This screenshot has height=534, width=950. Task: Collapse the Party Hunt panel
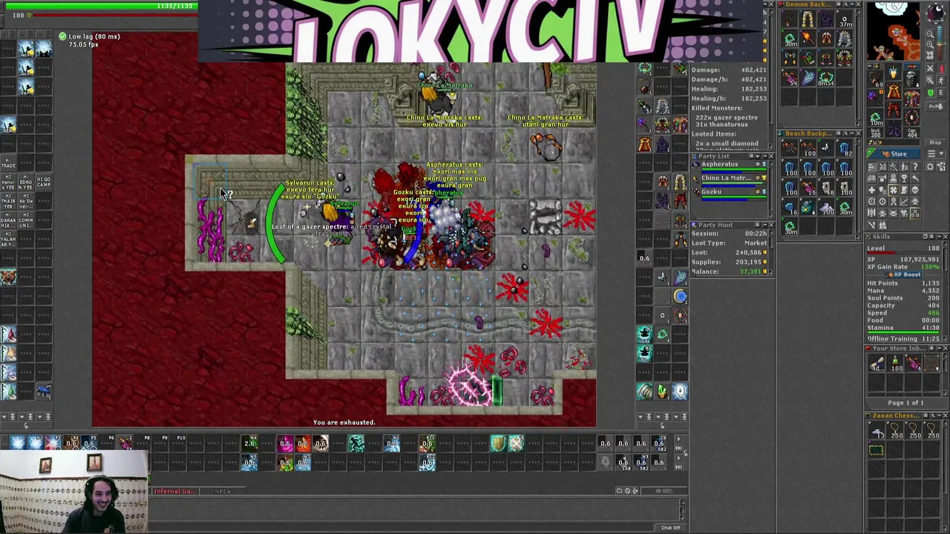point(765,225)
